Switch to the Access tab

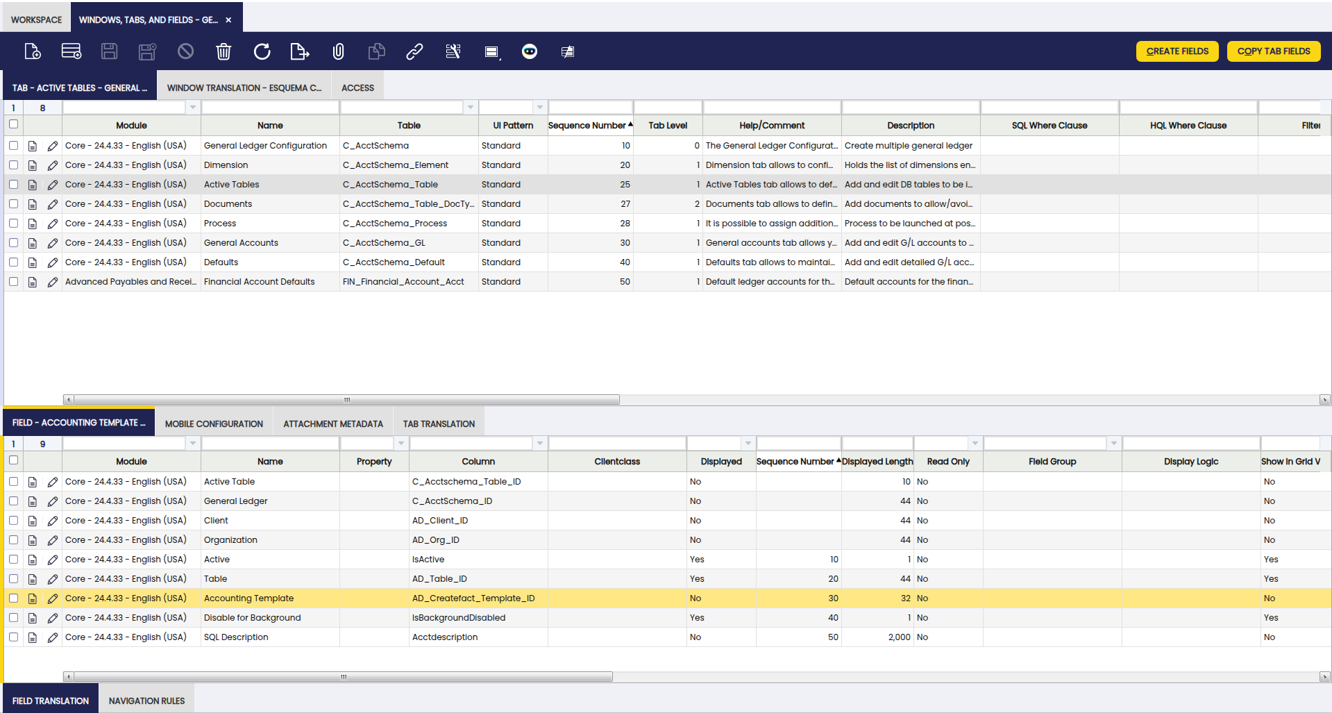(x=357, y=88)
